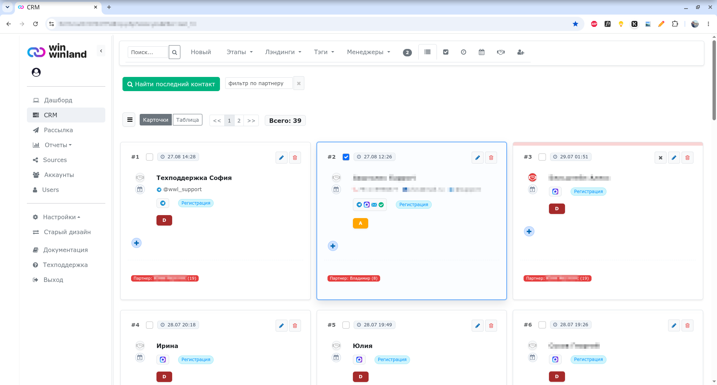717x385 pixels.
Task: Click Выход to log out
Action: (53, 280)
